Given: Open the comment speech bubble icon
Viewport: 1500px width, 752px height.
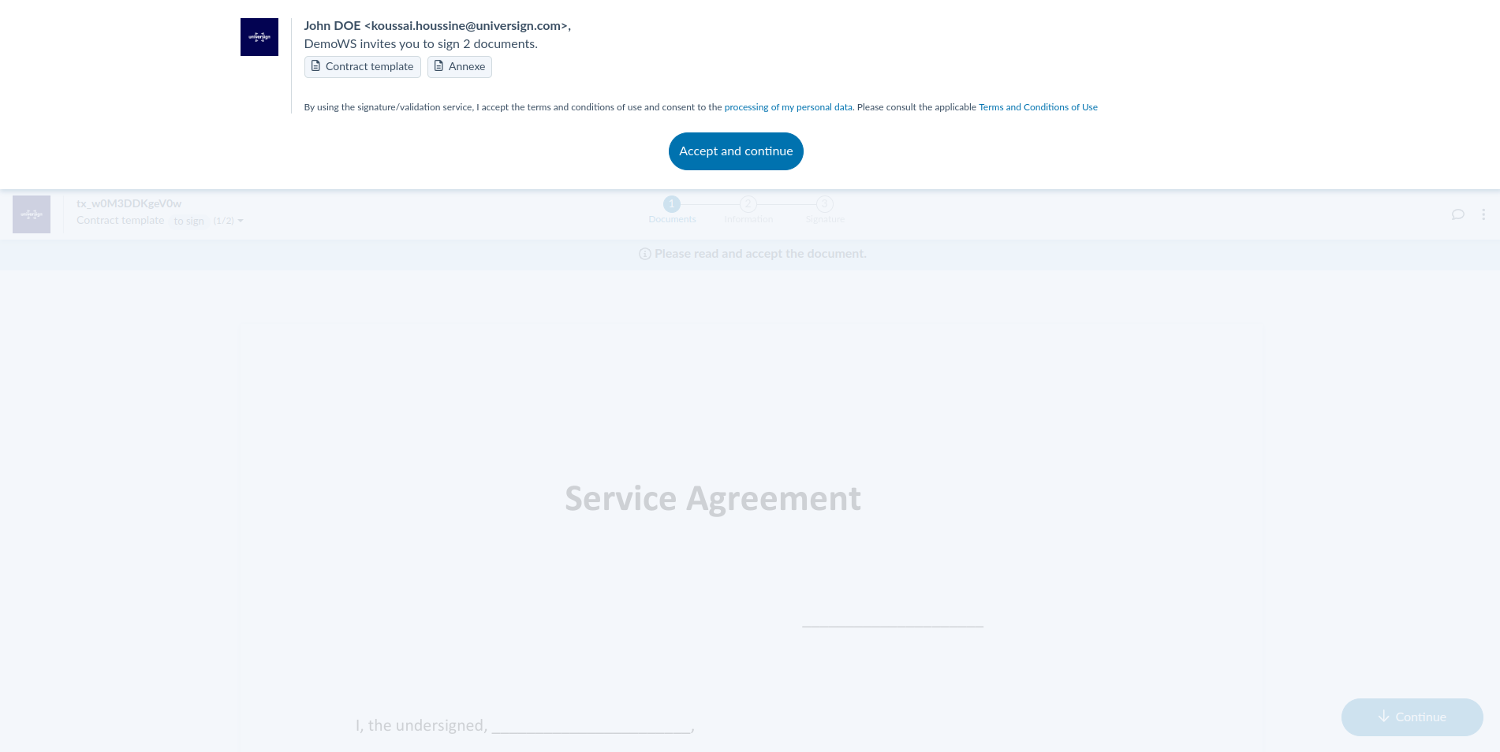Looking at the screenshot, I should [x=1457, y=214].
